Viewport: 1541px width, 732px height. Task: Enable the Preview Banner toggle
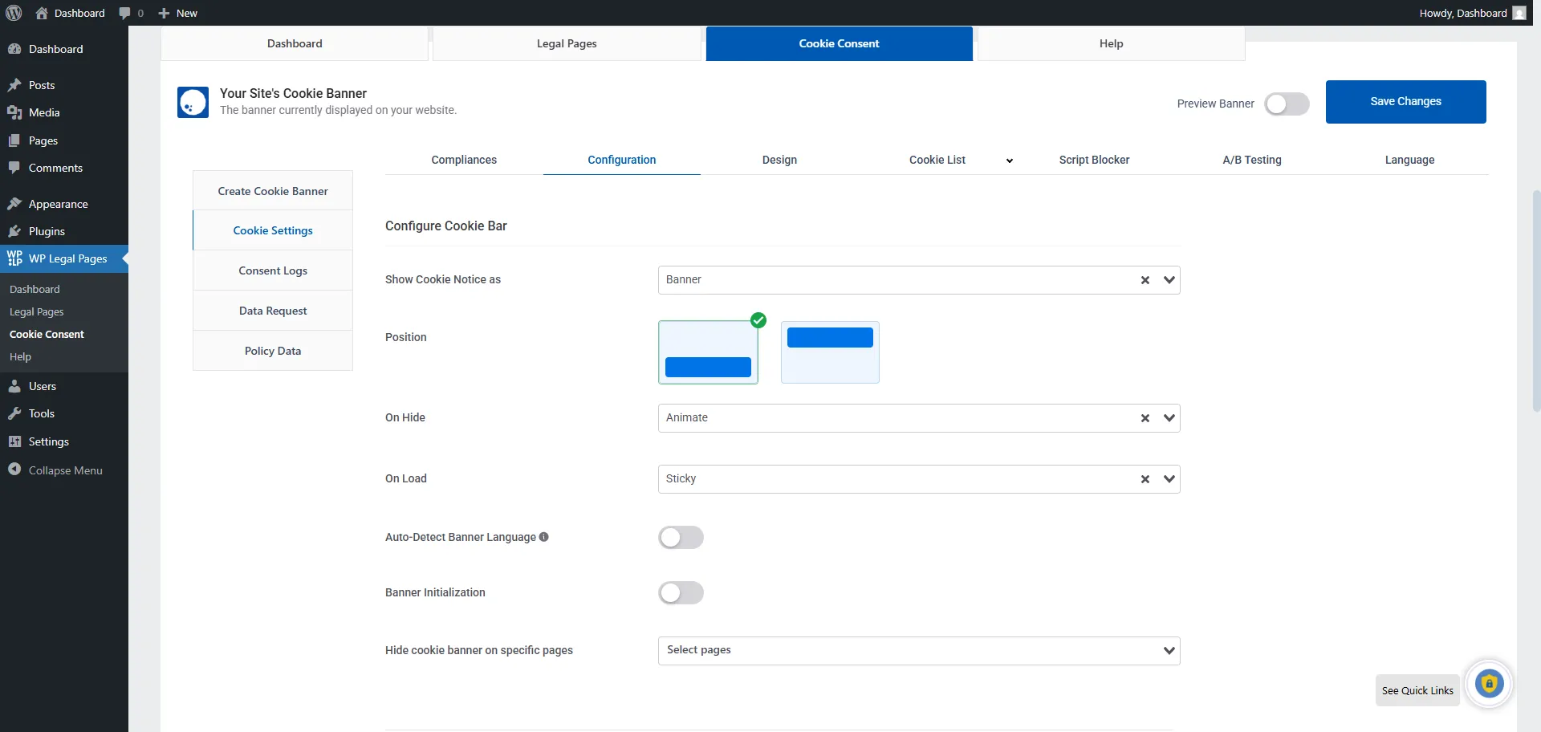coord(1287,104)
